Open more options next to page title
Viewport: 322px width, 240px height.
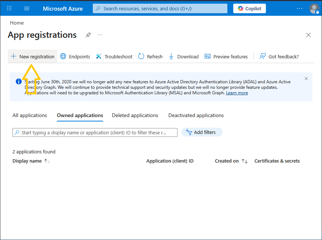coord(100,35)
